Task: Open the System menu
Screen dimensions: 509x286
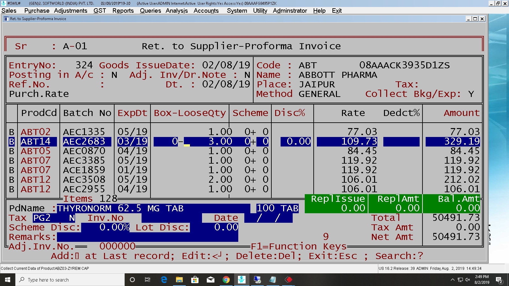Action: pyautogui.click(x=237, y=10)
